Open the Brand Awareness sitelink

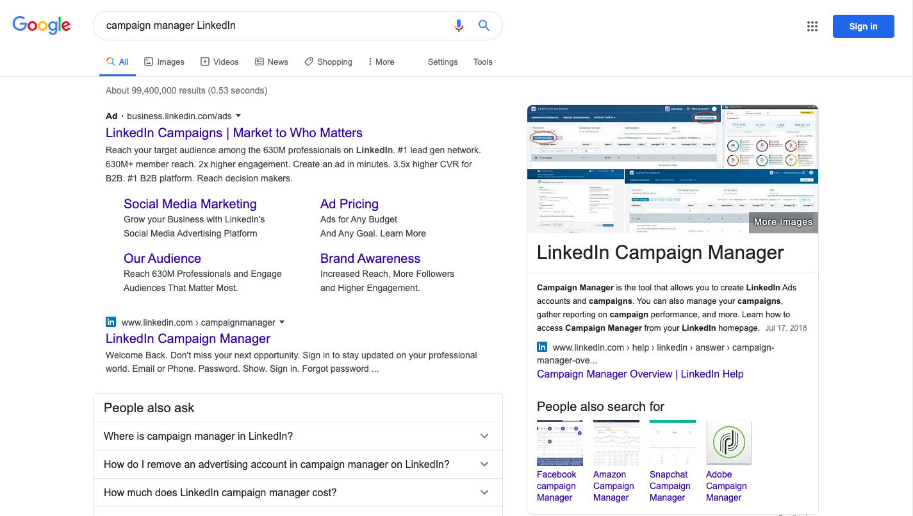coord(370,258)
